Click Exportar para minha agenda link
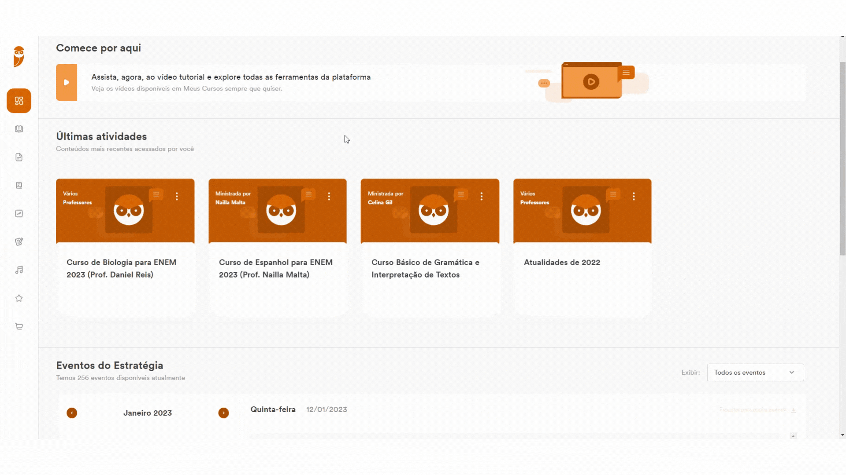The image size is (846, 475). (753, 410)
